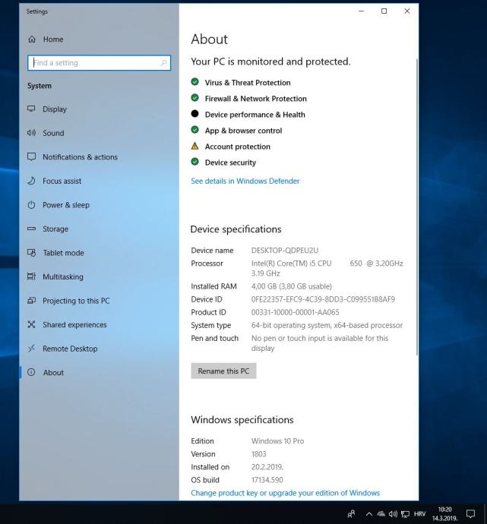Click the Projecting to this PC icon
Screen dimensions: 487x524
pyautogui.click(x=31, y=301)
